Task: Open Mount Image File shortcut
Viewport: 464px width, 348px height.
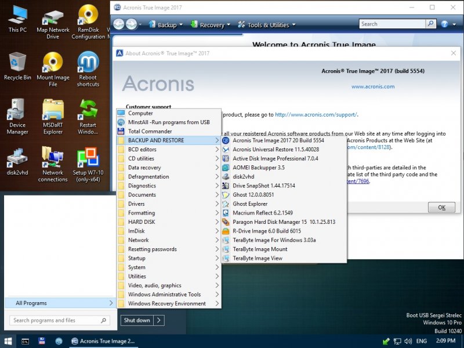Action: [53, 69]
